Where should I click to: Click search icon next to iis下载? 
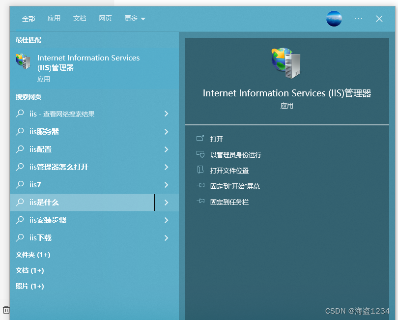tap(20, 238)
